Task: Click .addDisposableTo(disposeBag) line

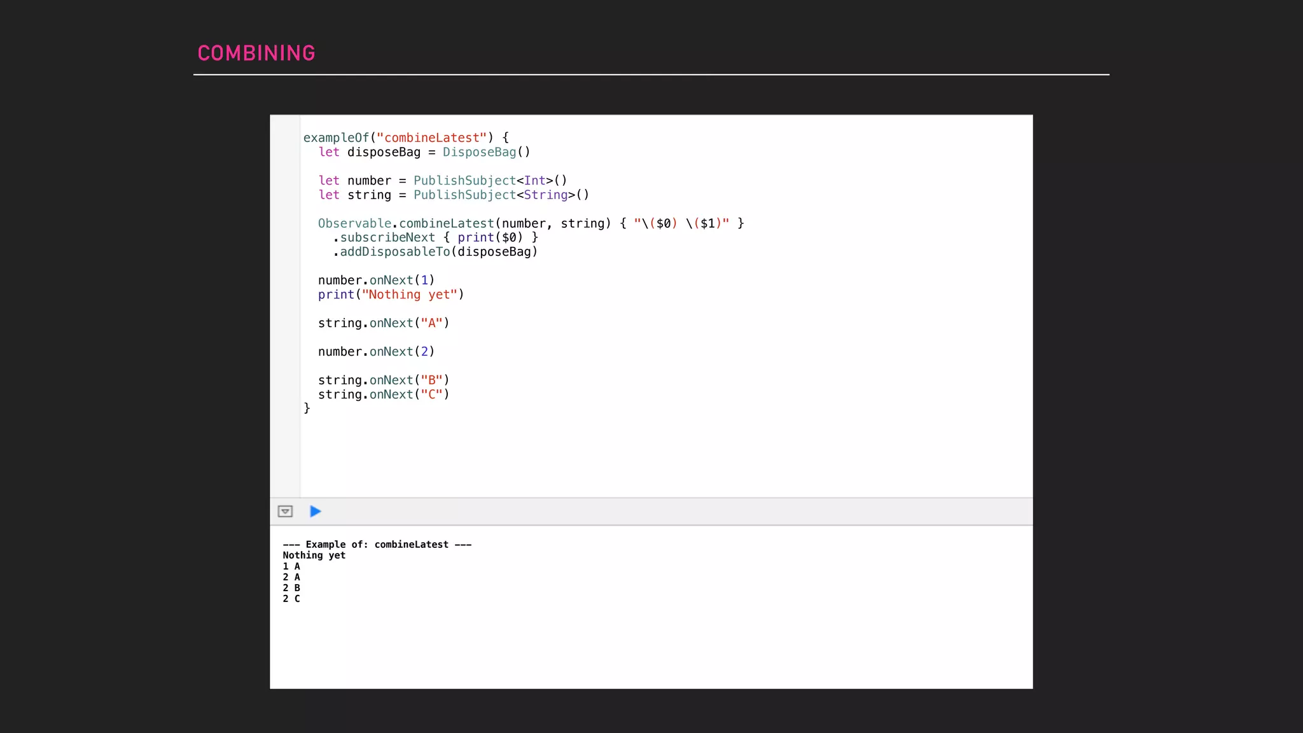Action: pyautogui.click(x=435, y=252)
